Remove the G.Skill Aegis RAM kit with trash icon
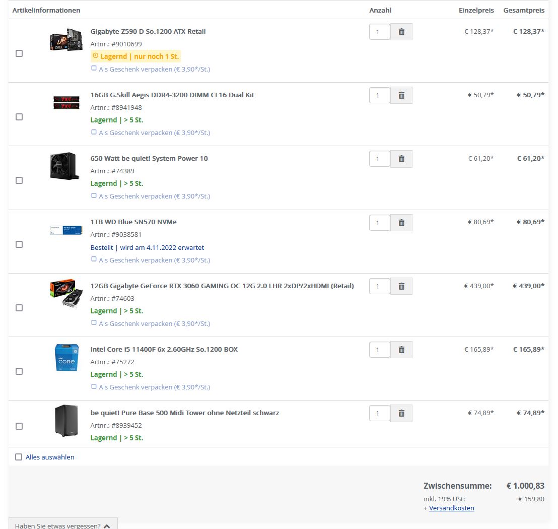558x529 pixels. click(401, 95)
